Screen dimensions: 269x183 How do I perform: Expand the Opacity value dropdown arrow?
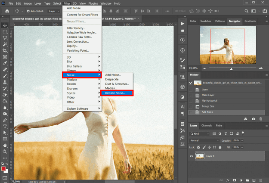tap(242, 141)
